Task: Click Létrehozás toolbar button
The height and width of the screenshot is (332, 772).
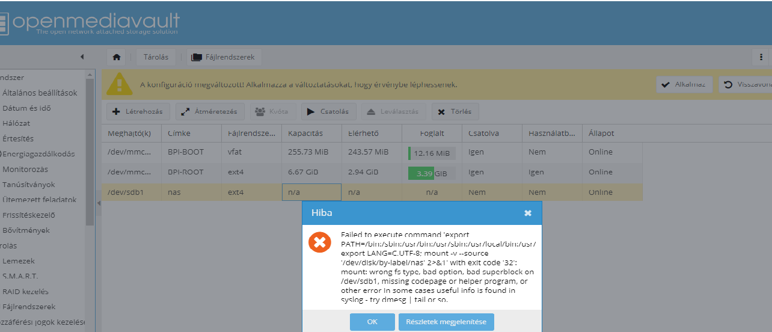Action: pos(138,111)
